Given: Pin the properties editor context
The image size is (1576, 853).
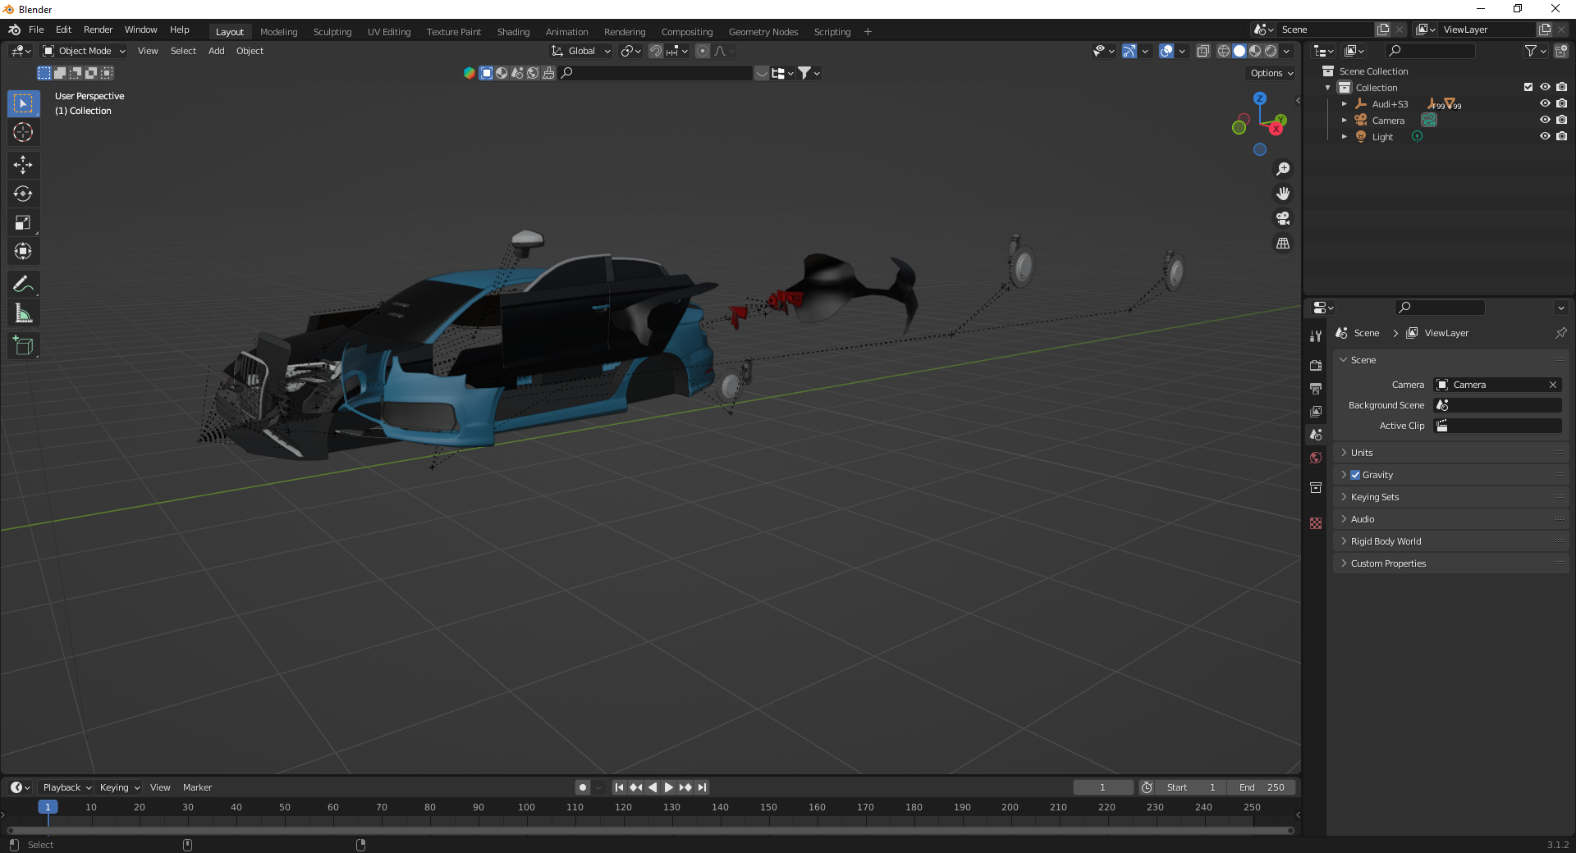Looking at the screenshot, I should (1560, 333).
